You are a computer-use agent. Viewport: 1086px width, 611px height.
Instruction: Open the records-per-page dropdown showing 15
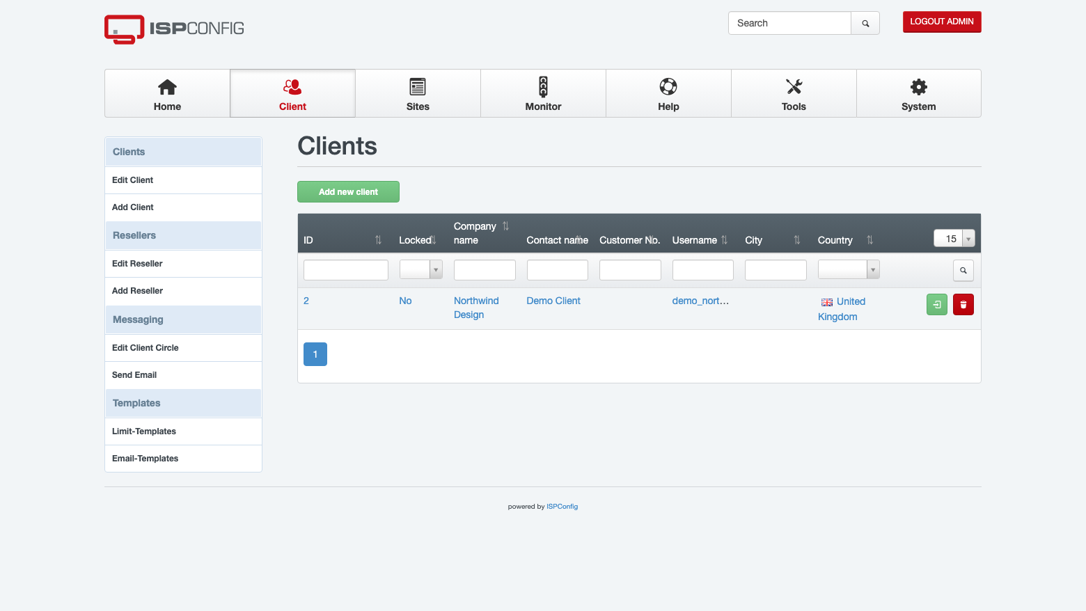[954, 239]
